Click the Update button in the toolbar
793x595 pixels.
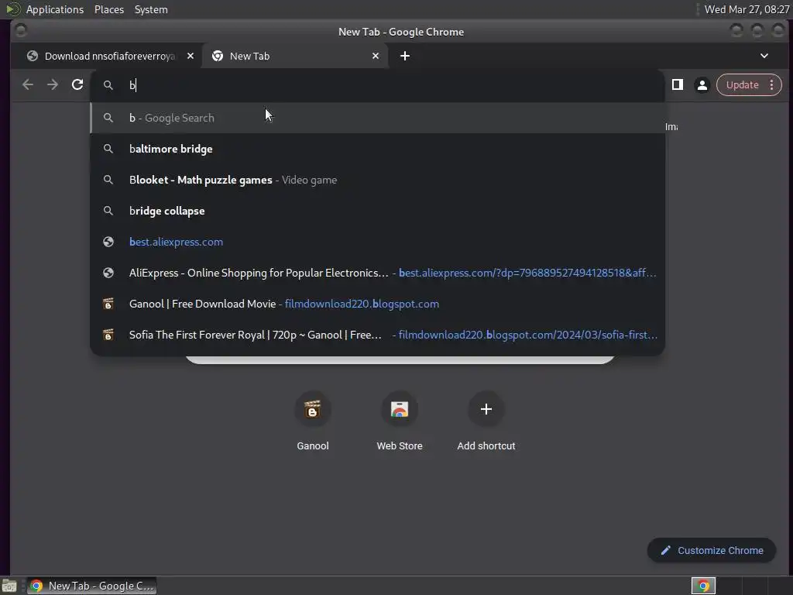[x=742, y=85]
